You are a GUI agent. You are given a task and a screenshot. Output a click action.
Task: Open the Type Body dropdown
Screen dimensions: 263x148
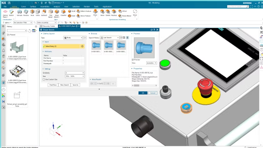point(73,38)
